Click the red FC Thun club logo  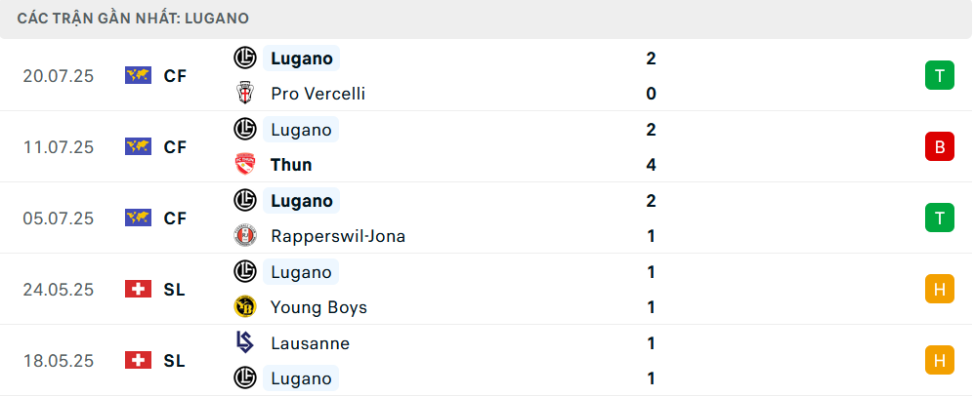(245, 165)
